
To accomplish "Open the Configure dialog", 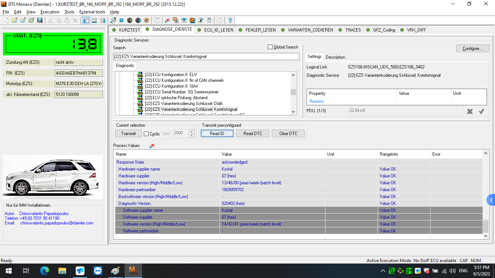I will pyautogui.click(x=472, y=48).
